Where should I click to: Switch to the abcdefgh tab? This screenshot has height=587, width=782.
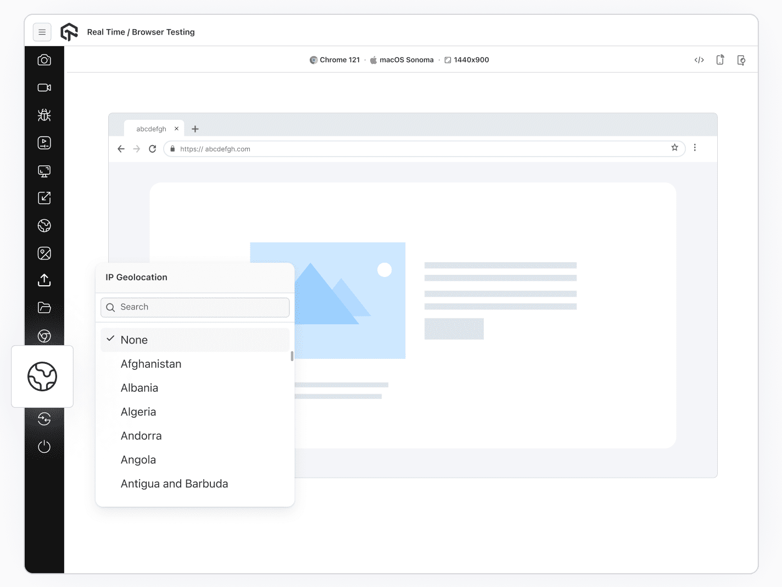[x=152, y=128]
